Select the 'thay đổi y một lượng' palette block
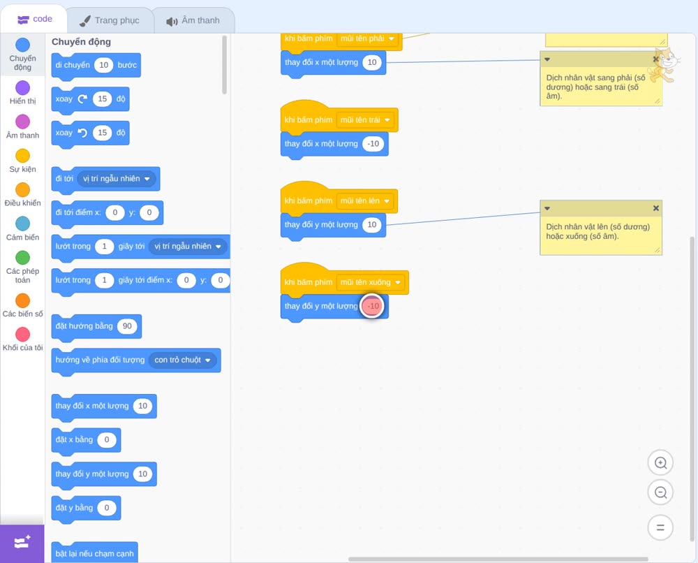The height and width of the screenshot is (563, 698). click(104, 474)
